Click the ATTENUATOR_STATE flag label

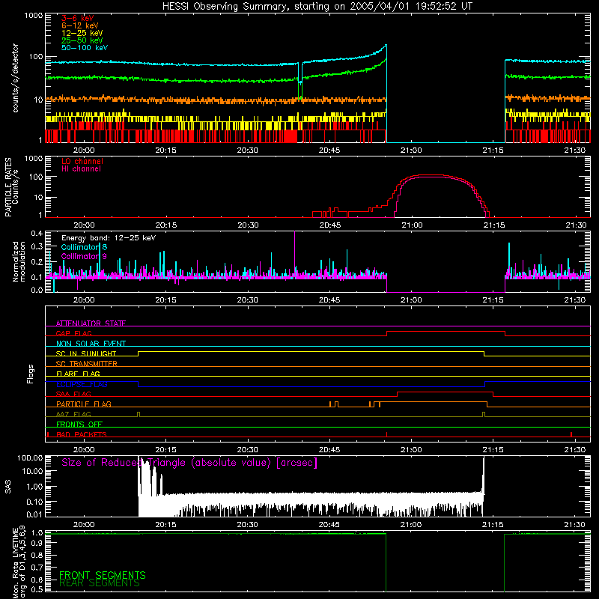pos(91,323)
